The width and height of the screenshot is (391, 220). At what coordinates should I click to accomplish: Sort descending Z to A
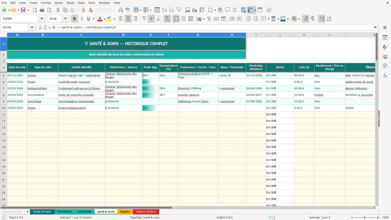pyautogui.click(x=171, y=10)
